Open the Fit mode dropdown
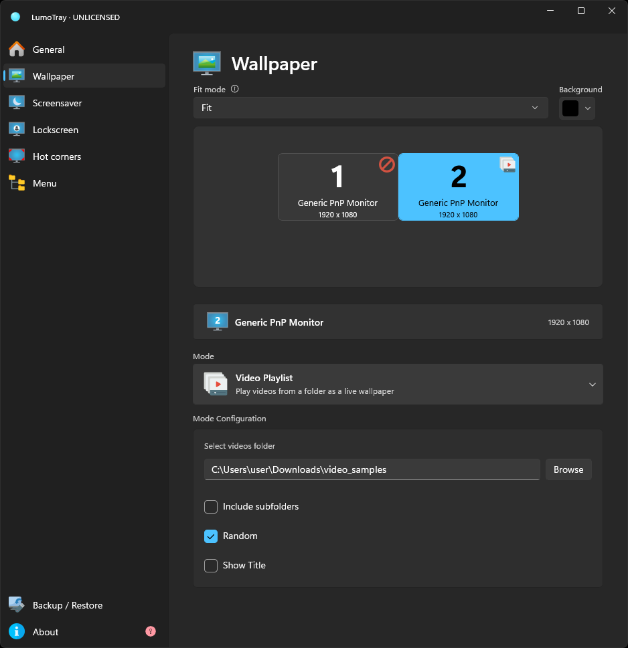The image size is (628, 648). (371, 108)
